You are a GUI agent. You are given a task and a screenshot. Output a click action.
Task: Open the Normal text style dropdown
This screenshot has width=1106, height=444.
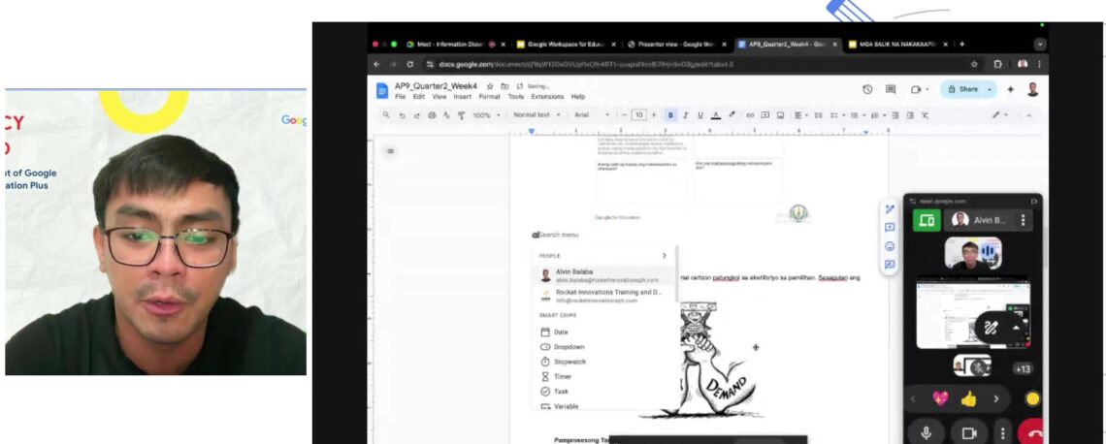[x=537, y=114]
